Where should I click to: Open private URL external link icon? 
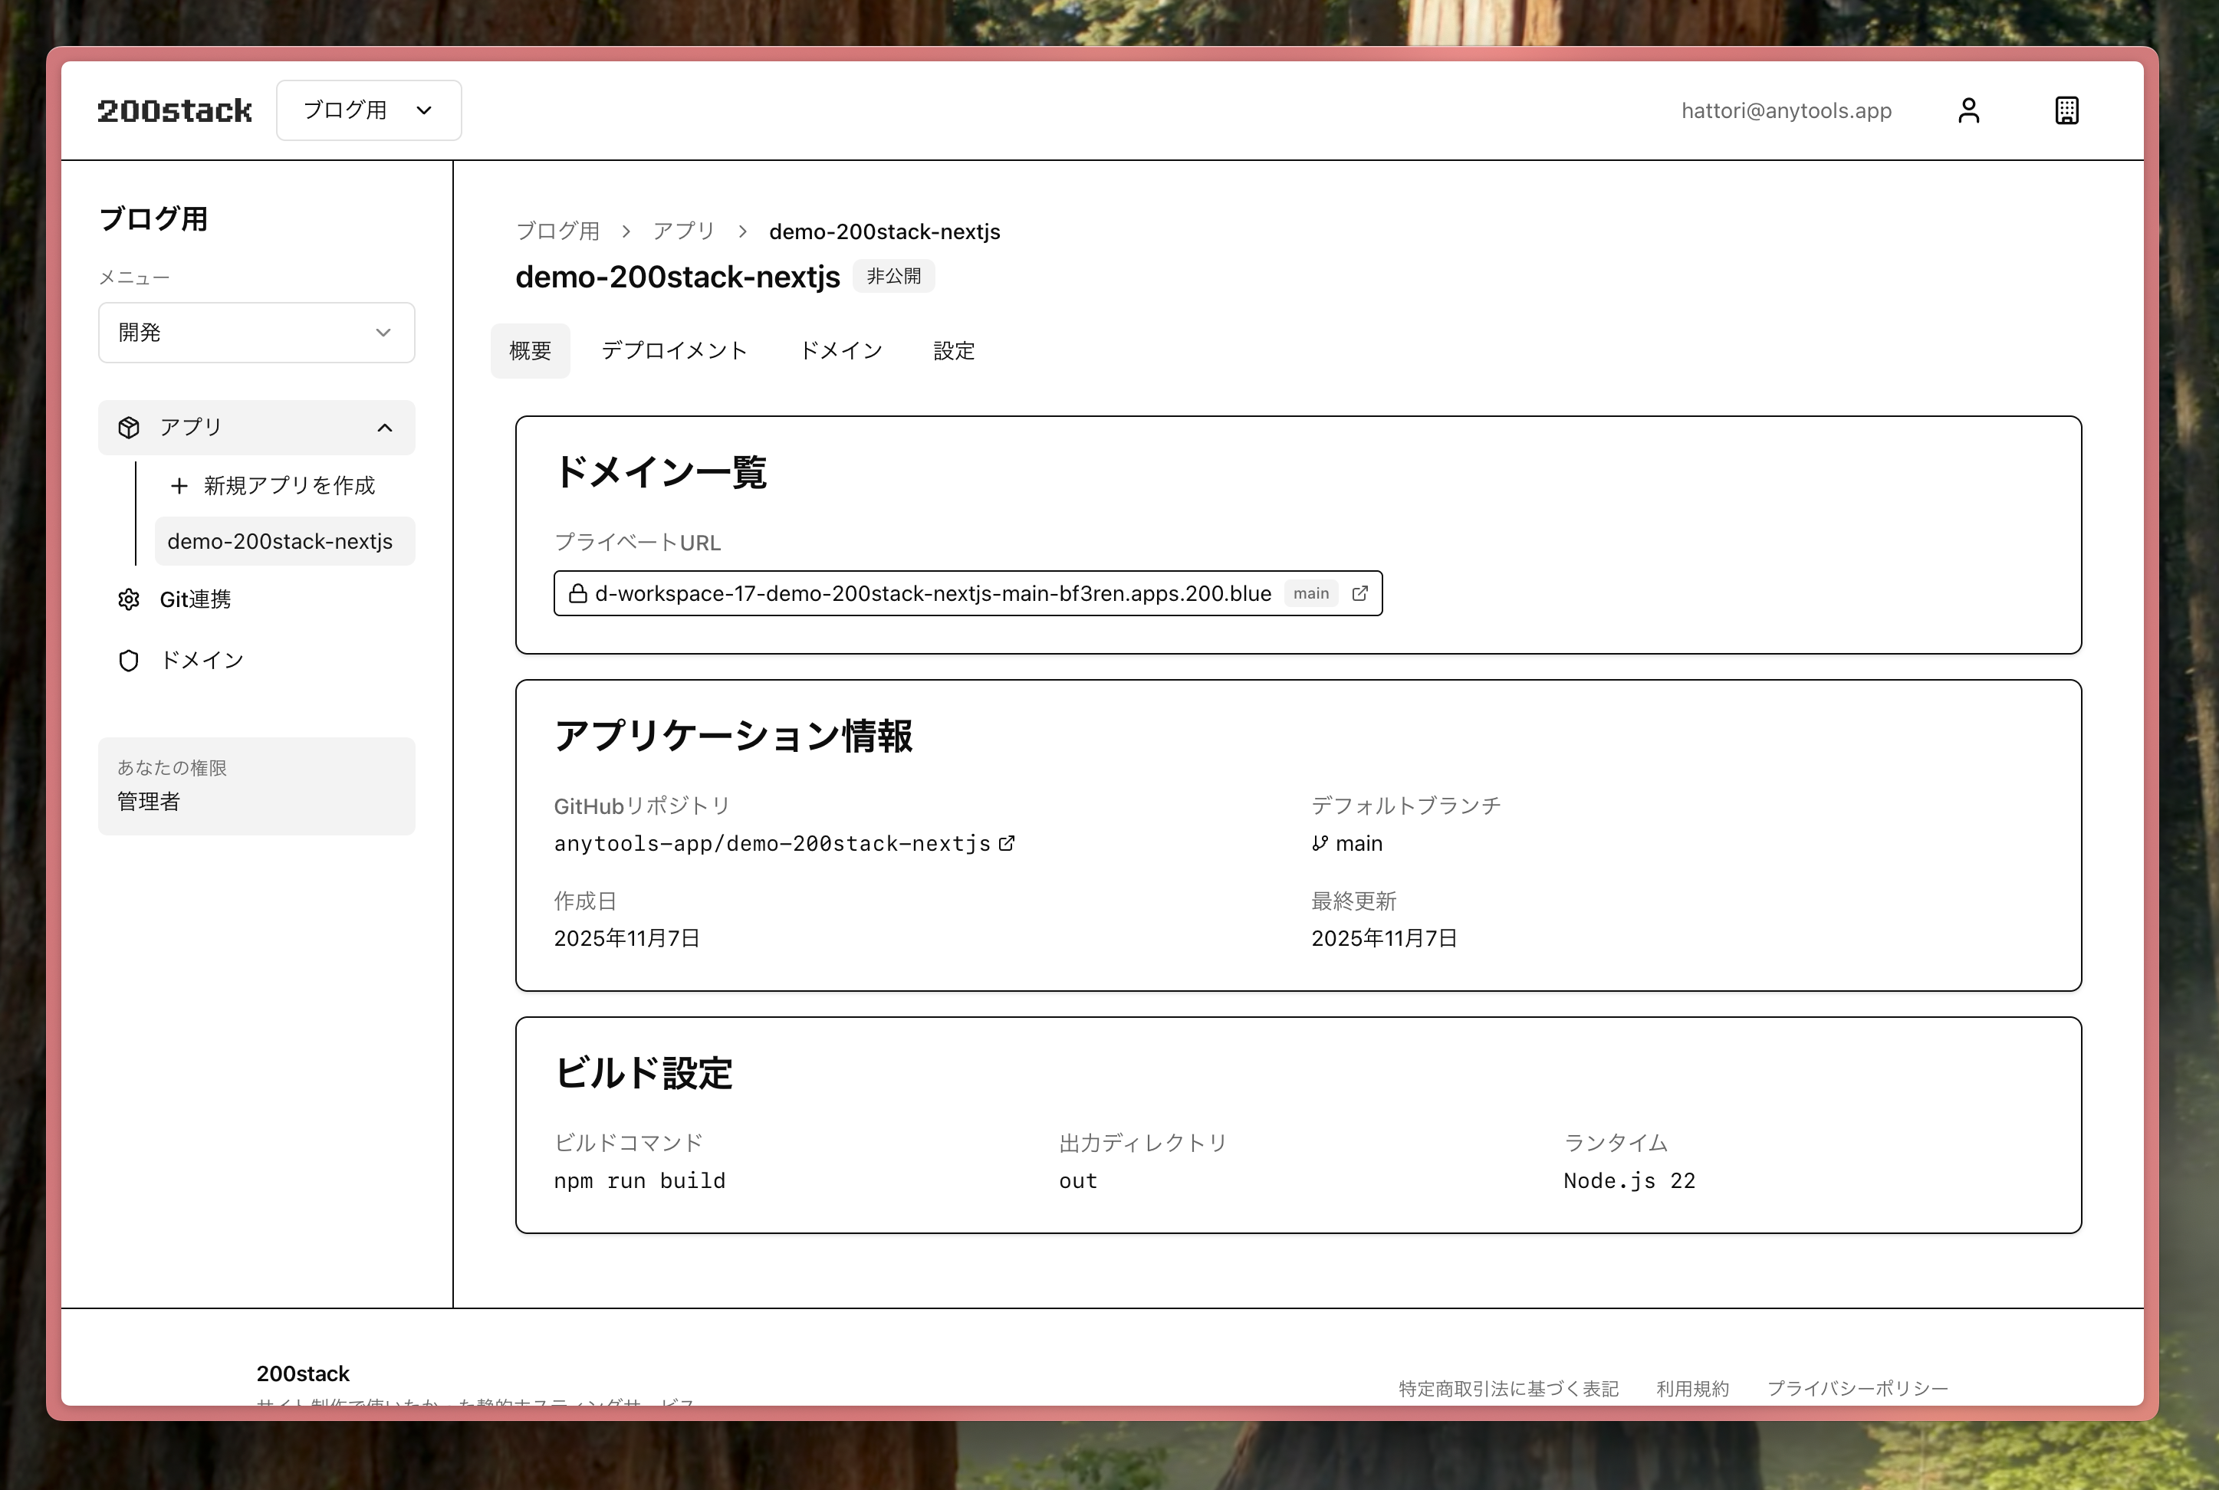pos(1359,593)
